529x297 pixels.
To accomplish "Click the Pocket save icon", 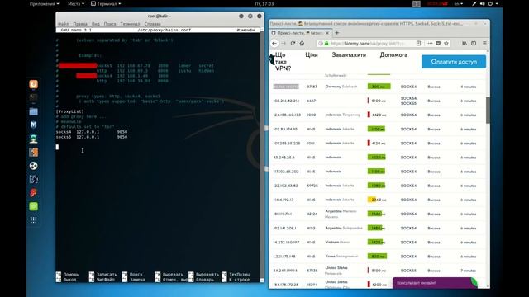I will [x=438, y=43].
